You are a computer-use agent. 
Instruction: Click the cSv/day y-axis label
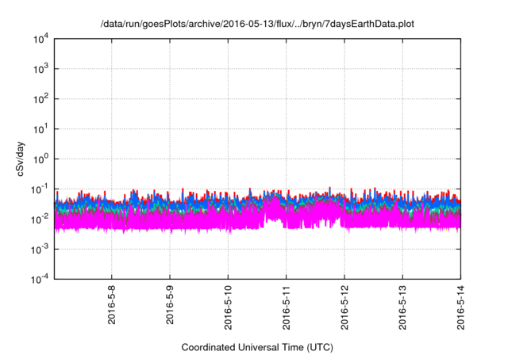coord(21,158)
